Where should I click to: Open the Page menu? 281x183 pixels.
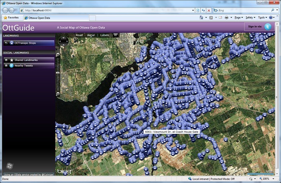[239, 18]
